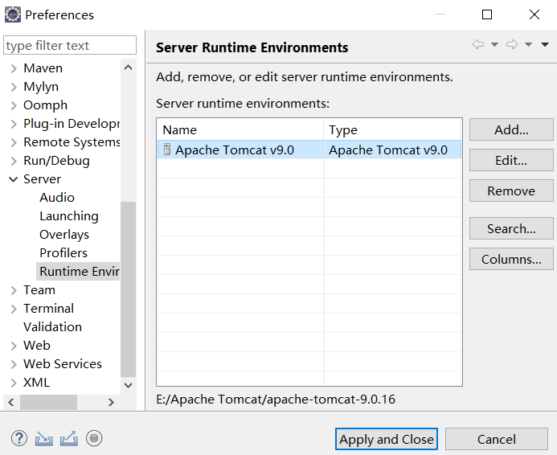Close the Preferences window
The image size is (557, 455).
(x=534, y=14)
